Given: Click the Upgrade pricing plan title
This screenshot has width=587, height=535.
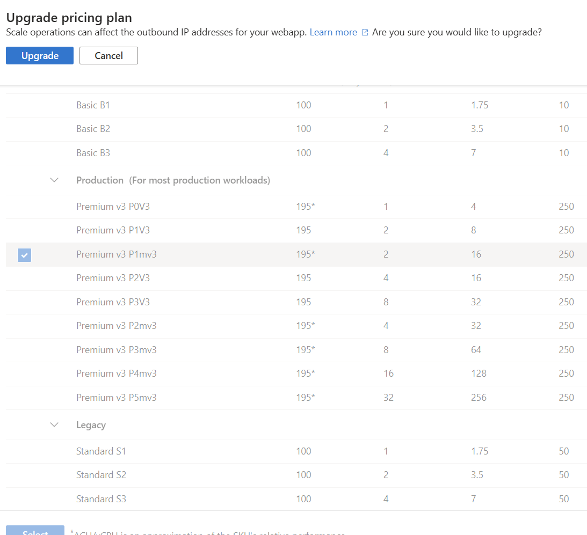Looking at the screenshot, I should click(69, 18).
